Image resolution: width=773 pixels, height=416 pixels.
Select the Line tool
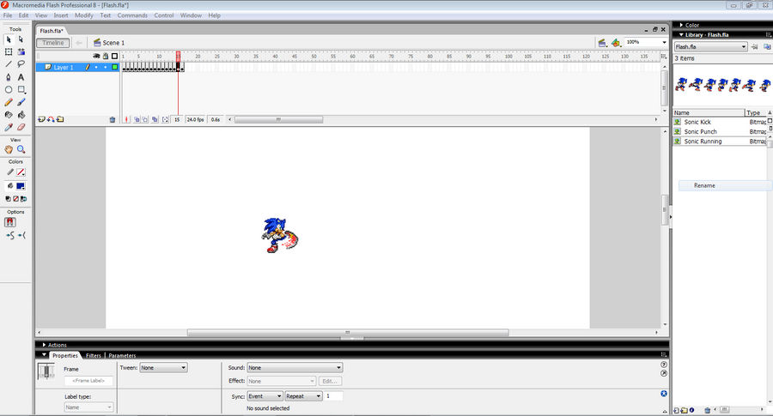pos(9,64)
